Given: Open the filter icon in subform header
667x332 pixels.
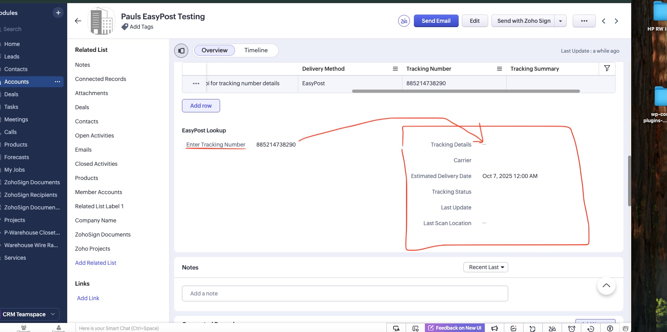Looking at the screenshot, I should (x=607, y=68).
